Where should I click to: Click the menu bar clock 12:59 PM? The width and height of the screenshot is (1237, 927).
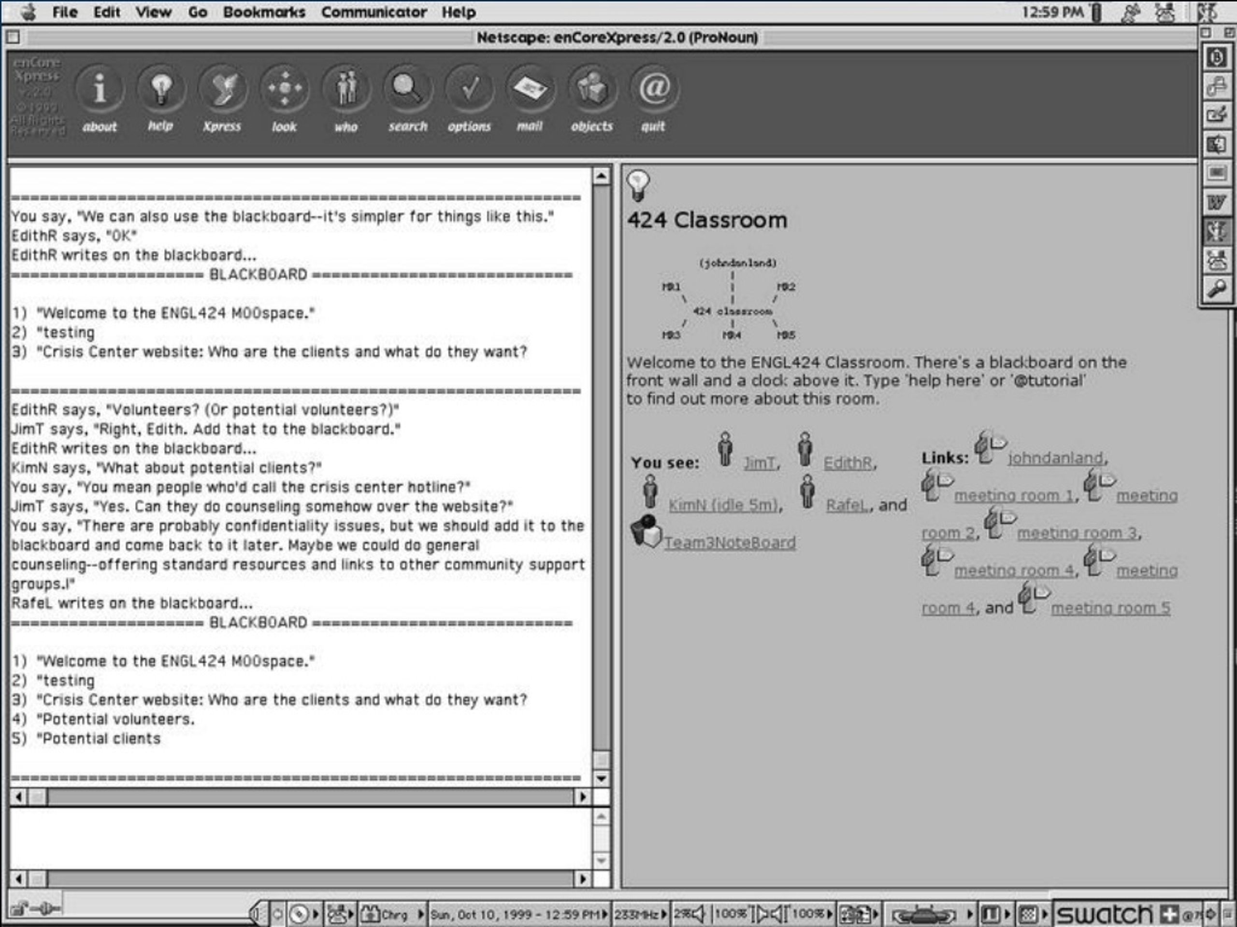(x=1052, y=12)
